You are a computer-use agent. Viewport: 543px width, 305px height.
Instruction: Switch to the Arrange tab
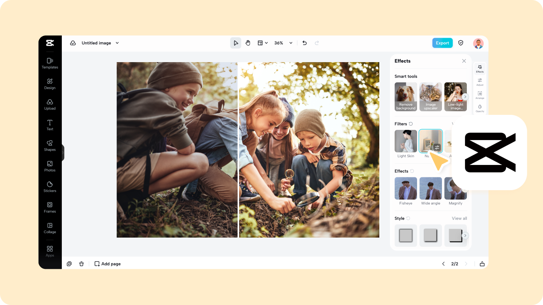tap(480, 95)
